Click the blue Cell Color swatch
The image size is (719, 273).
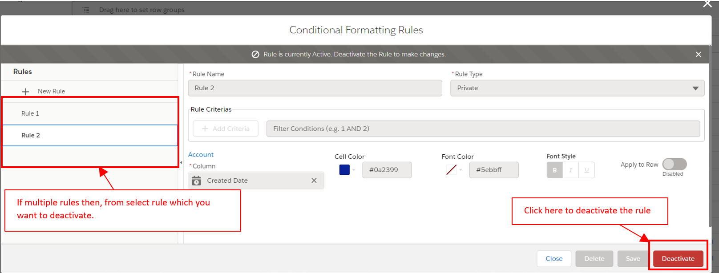tap(344, 170)
